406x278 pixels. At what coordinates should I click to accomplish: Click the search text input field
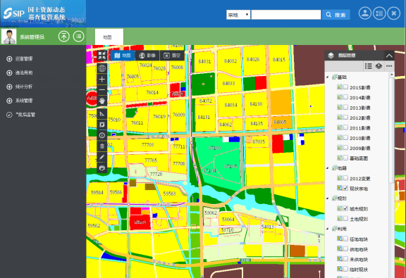[286, 15]
